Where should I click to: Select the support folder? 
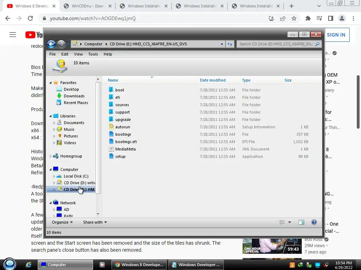tap(122, 112)
